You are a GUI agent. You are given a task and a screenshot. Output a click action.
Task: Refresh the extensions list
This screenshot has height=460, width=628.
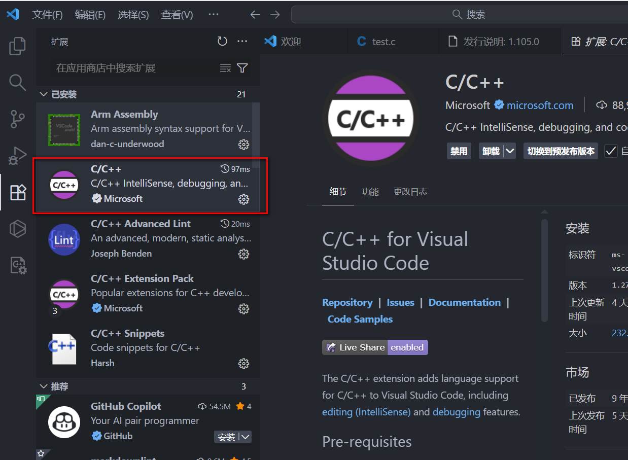point(222,41)
